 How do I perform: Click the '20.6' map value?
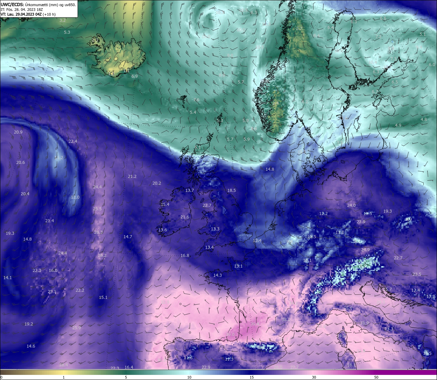(20, 163)
